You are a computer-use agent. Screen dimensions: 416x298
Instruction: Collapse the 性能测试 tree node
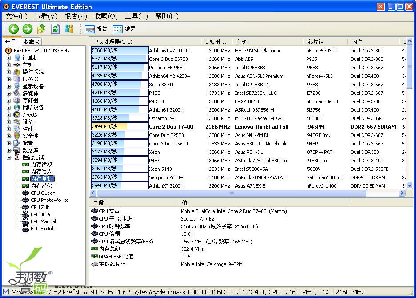pyautogui.click(x=9, y=157)
